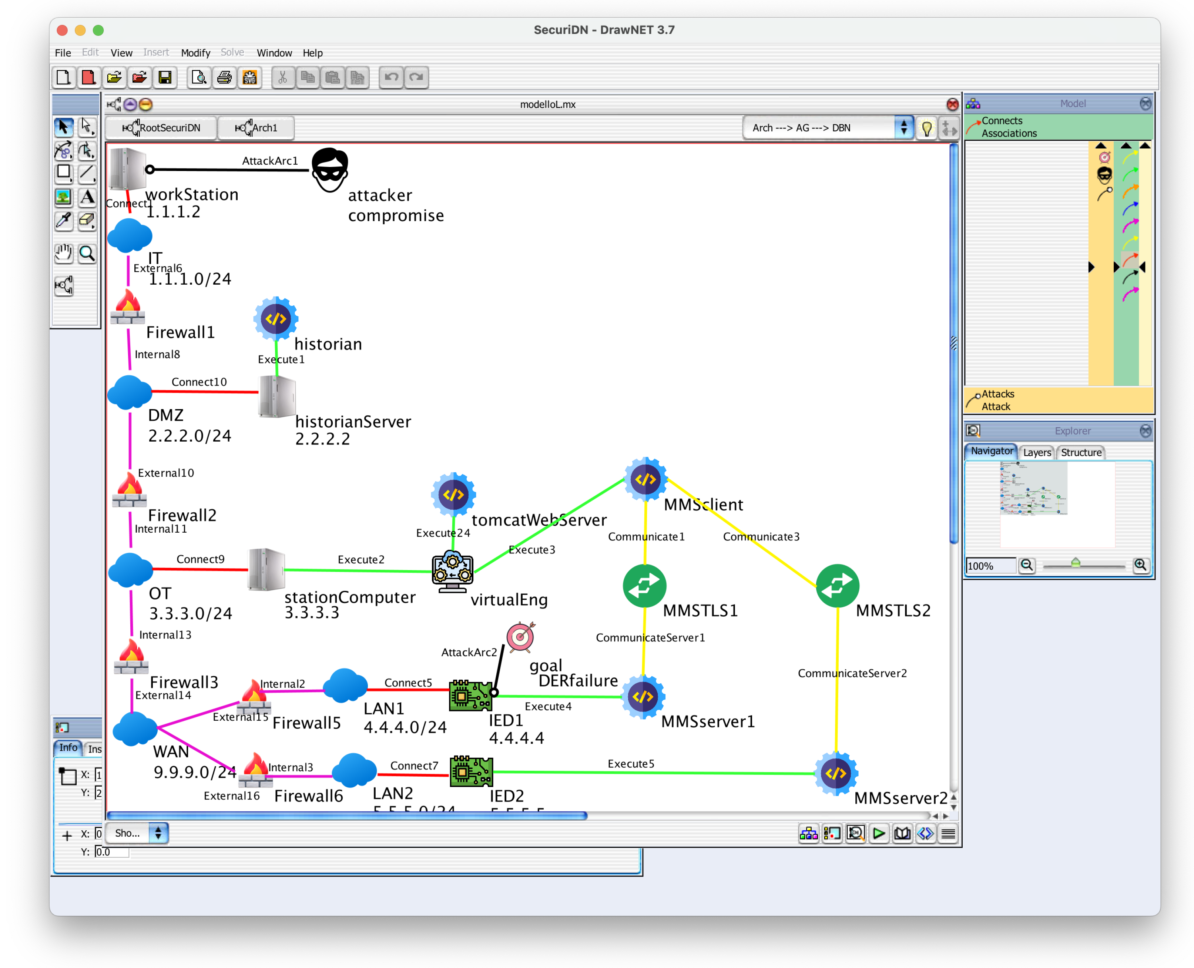This screenshot has height=968, width=1194.
Task: Click the RootSecuriDN breadcrumb button
Action: (x=161, y=128)
